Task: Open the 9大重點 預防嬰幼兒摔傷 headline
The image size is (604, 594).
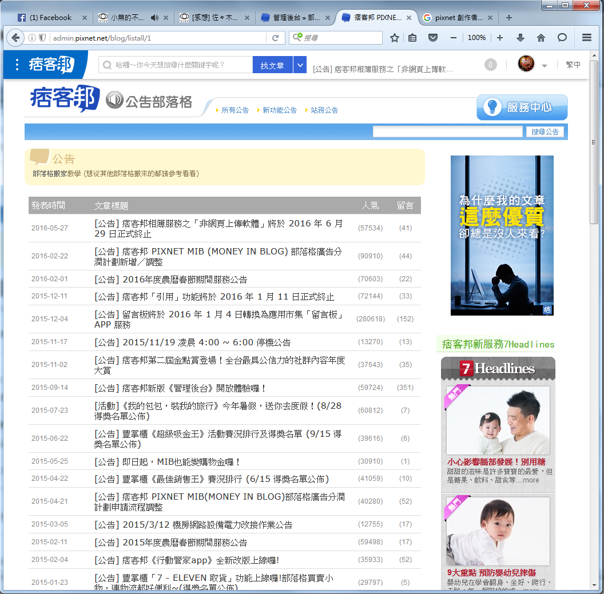Action: click(491, 572)
